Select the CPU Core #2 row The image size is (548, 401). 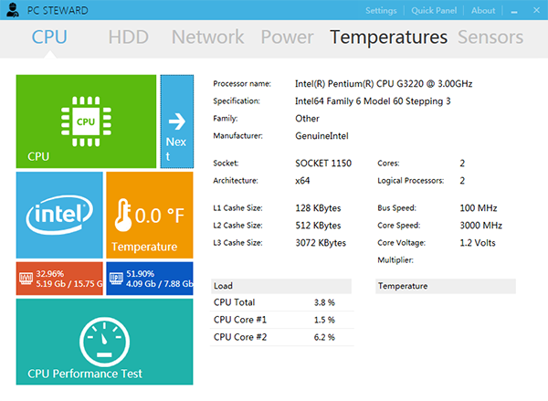(x=282, y=337)
